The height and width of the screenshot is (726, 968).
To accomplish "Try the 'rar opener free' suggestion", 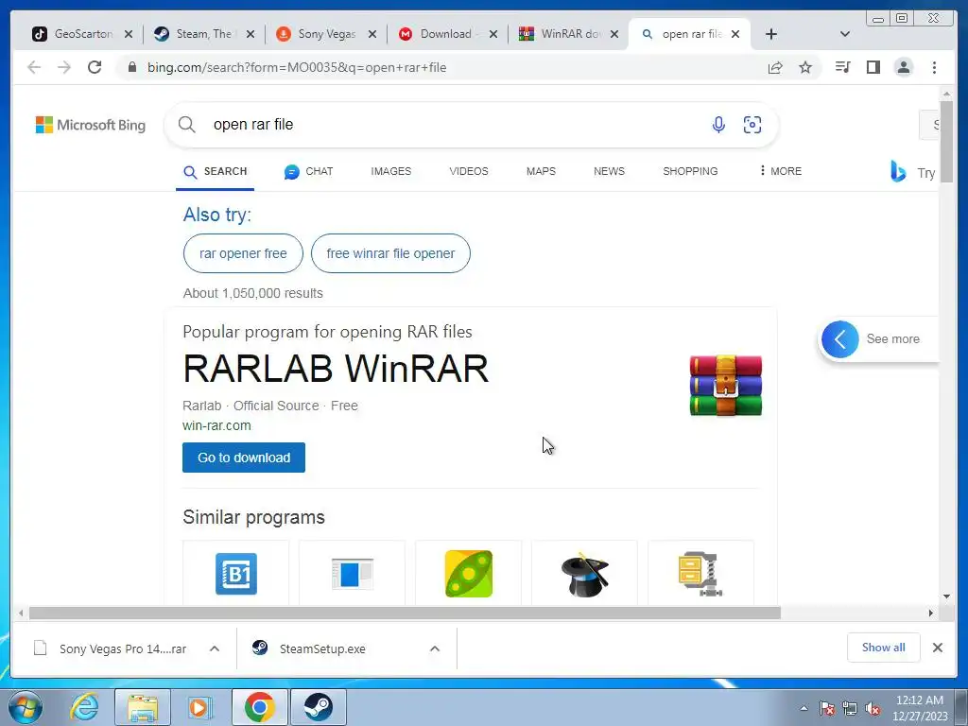I will point(243,253).
